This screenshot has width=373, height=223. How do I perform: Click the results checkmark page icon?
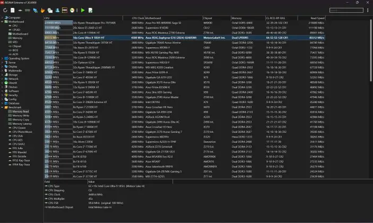coord(90,10)
